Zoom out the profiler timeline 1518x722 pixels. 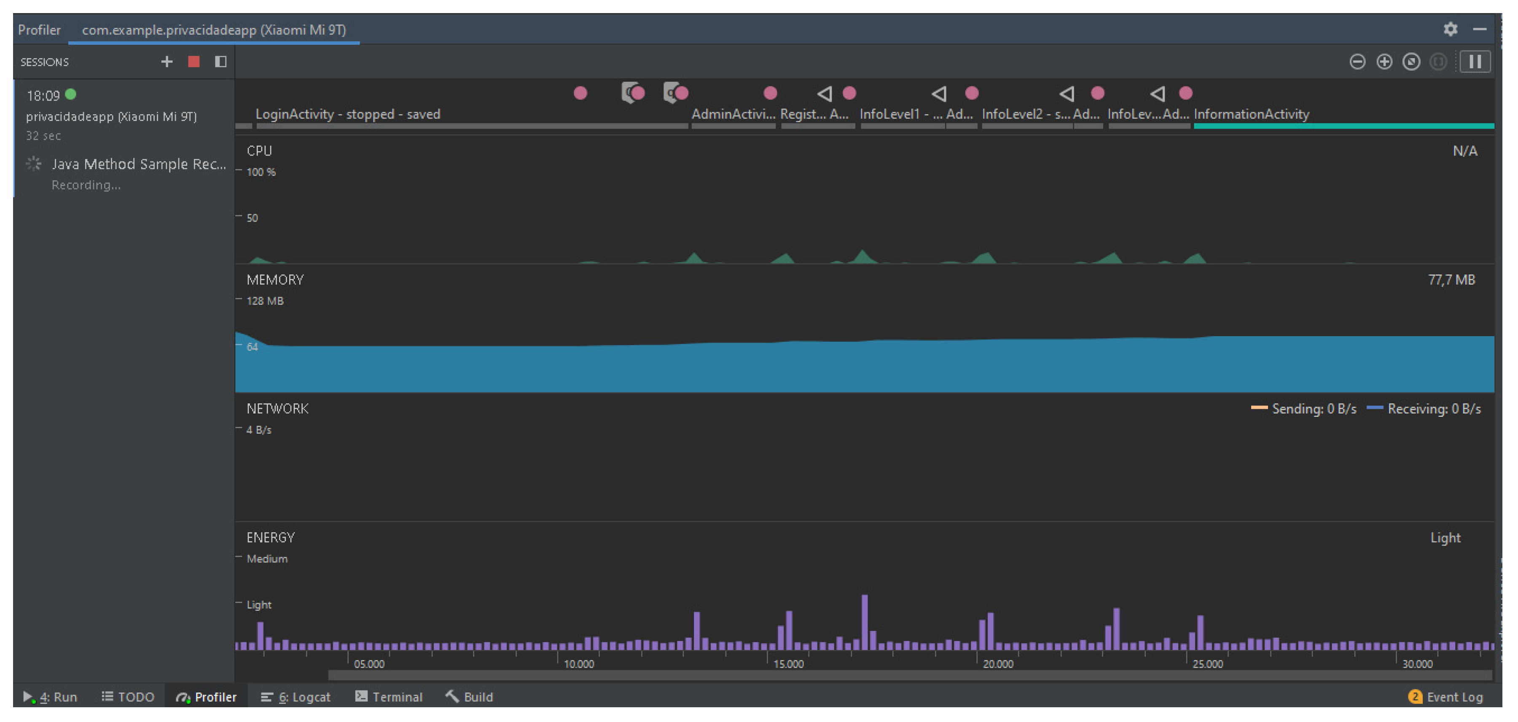(x=1357, y=62)
